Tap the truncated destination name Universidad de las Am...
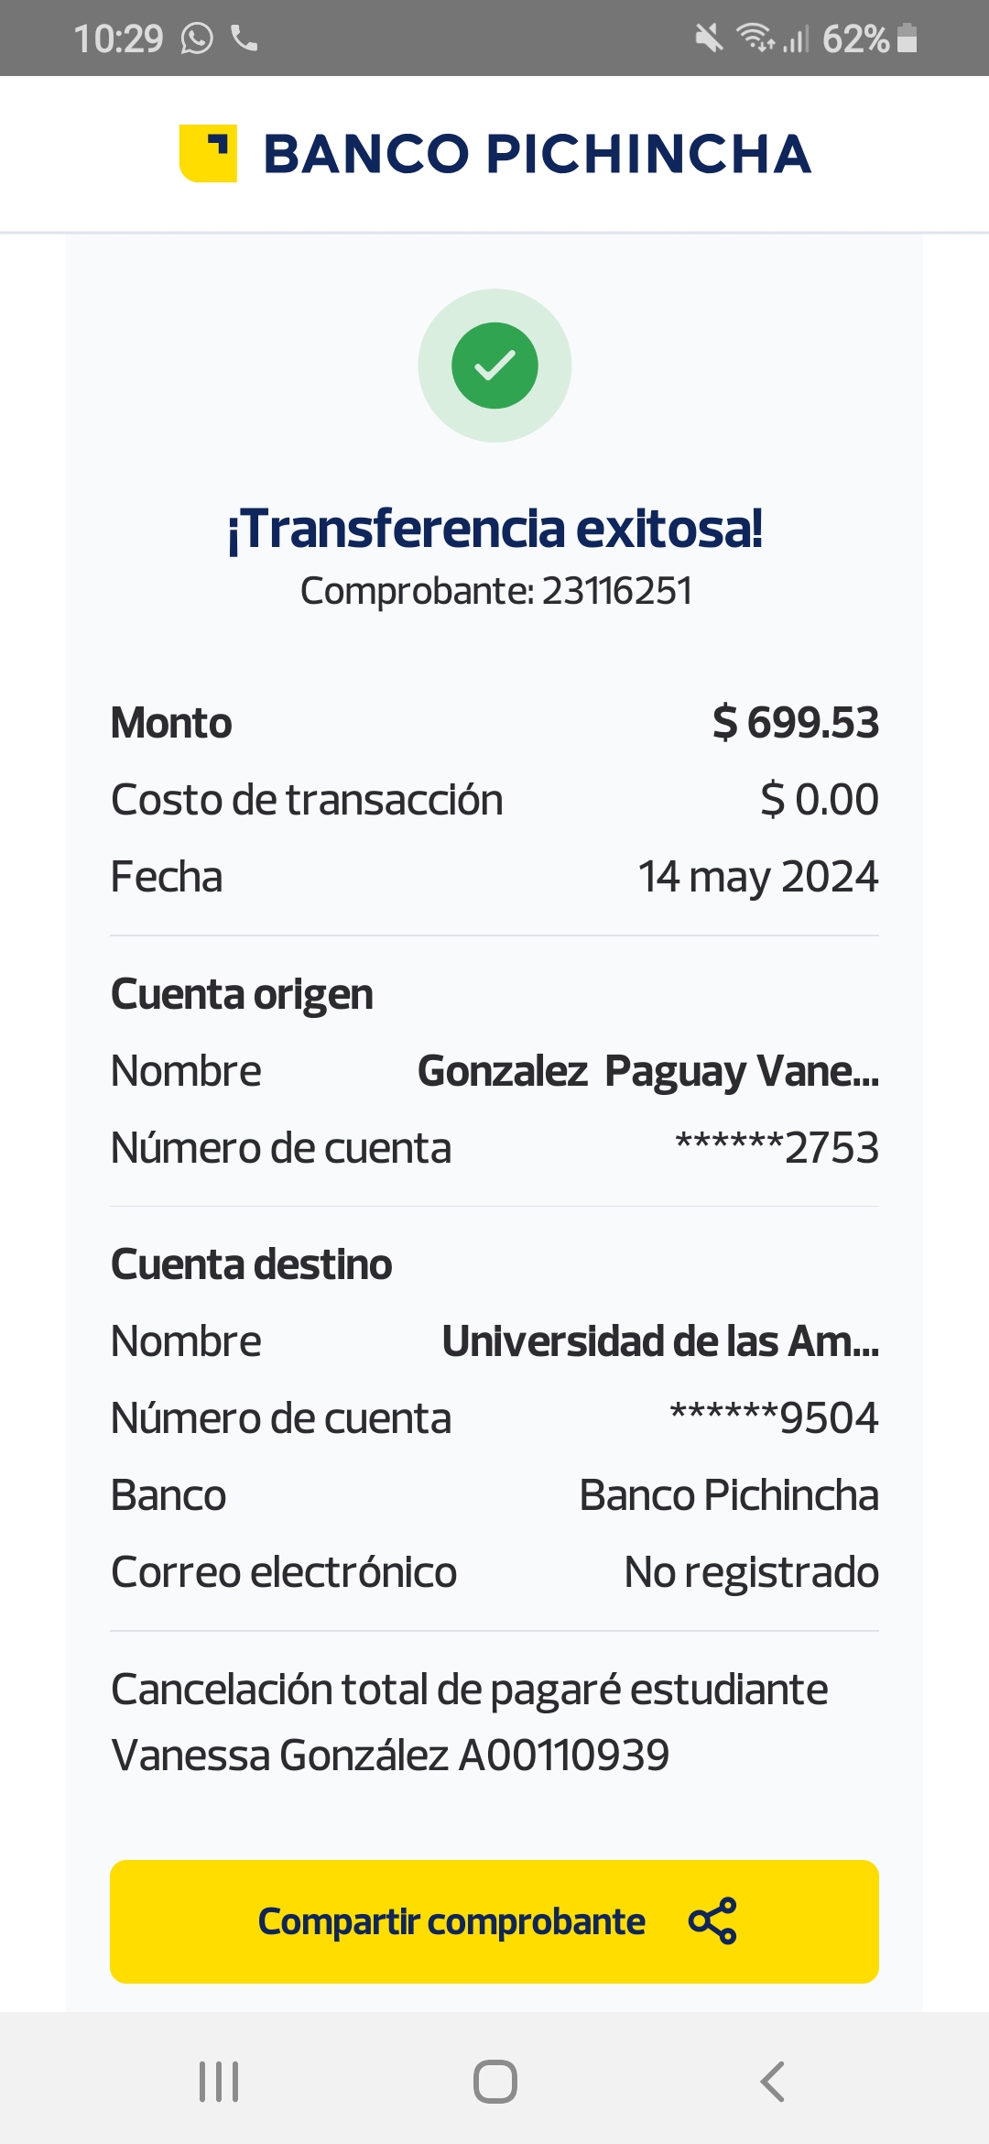Screen dimensions: 989x2144 point(659,1341)
